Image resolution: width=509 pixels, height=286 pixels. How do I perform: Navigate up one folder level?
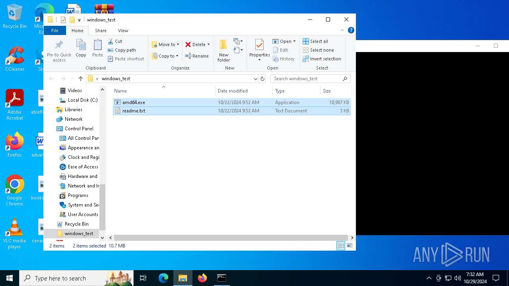point(81,79)
